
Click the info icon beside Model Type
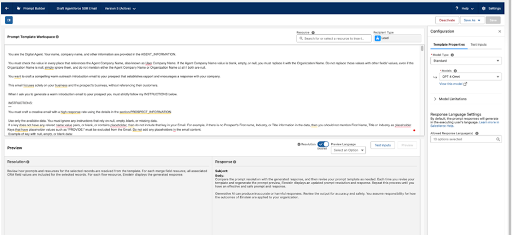[452, 55]
